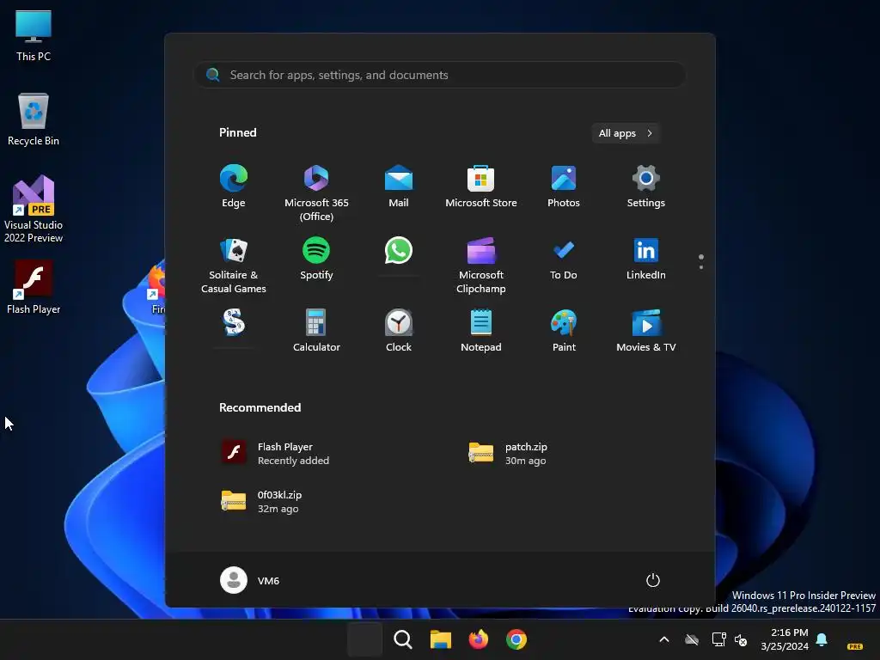Select Visual Studio 2022 Preview shortcut
This screenshot has width=880, height=660.
point(34,210)
